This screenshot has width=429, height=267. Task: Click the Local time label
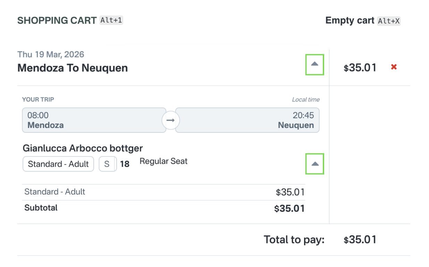[x=305, y=100]
